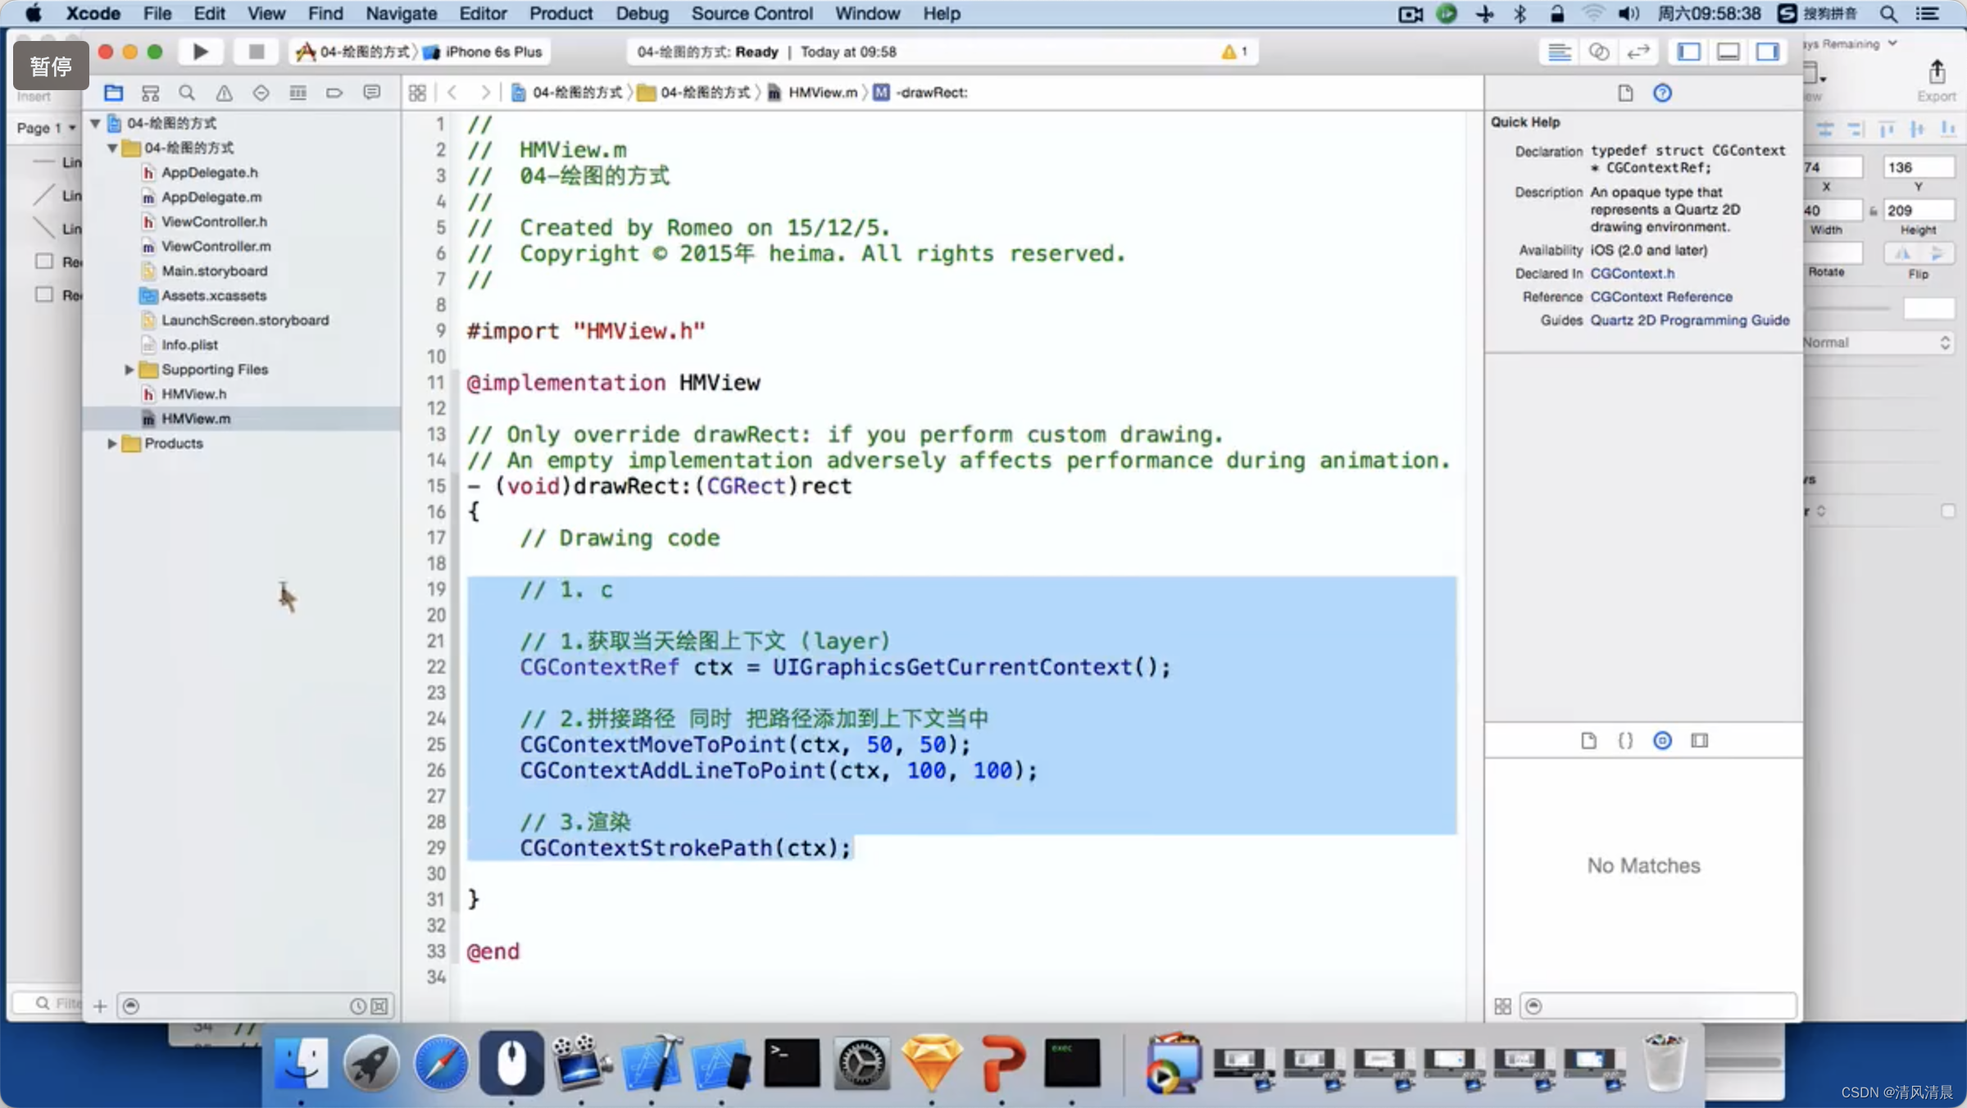Open the CGContext Reference link
This screenshot has width=1967, height=1108.
(x=1661, y=297)
